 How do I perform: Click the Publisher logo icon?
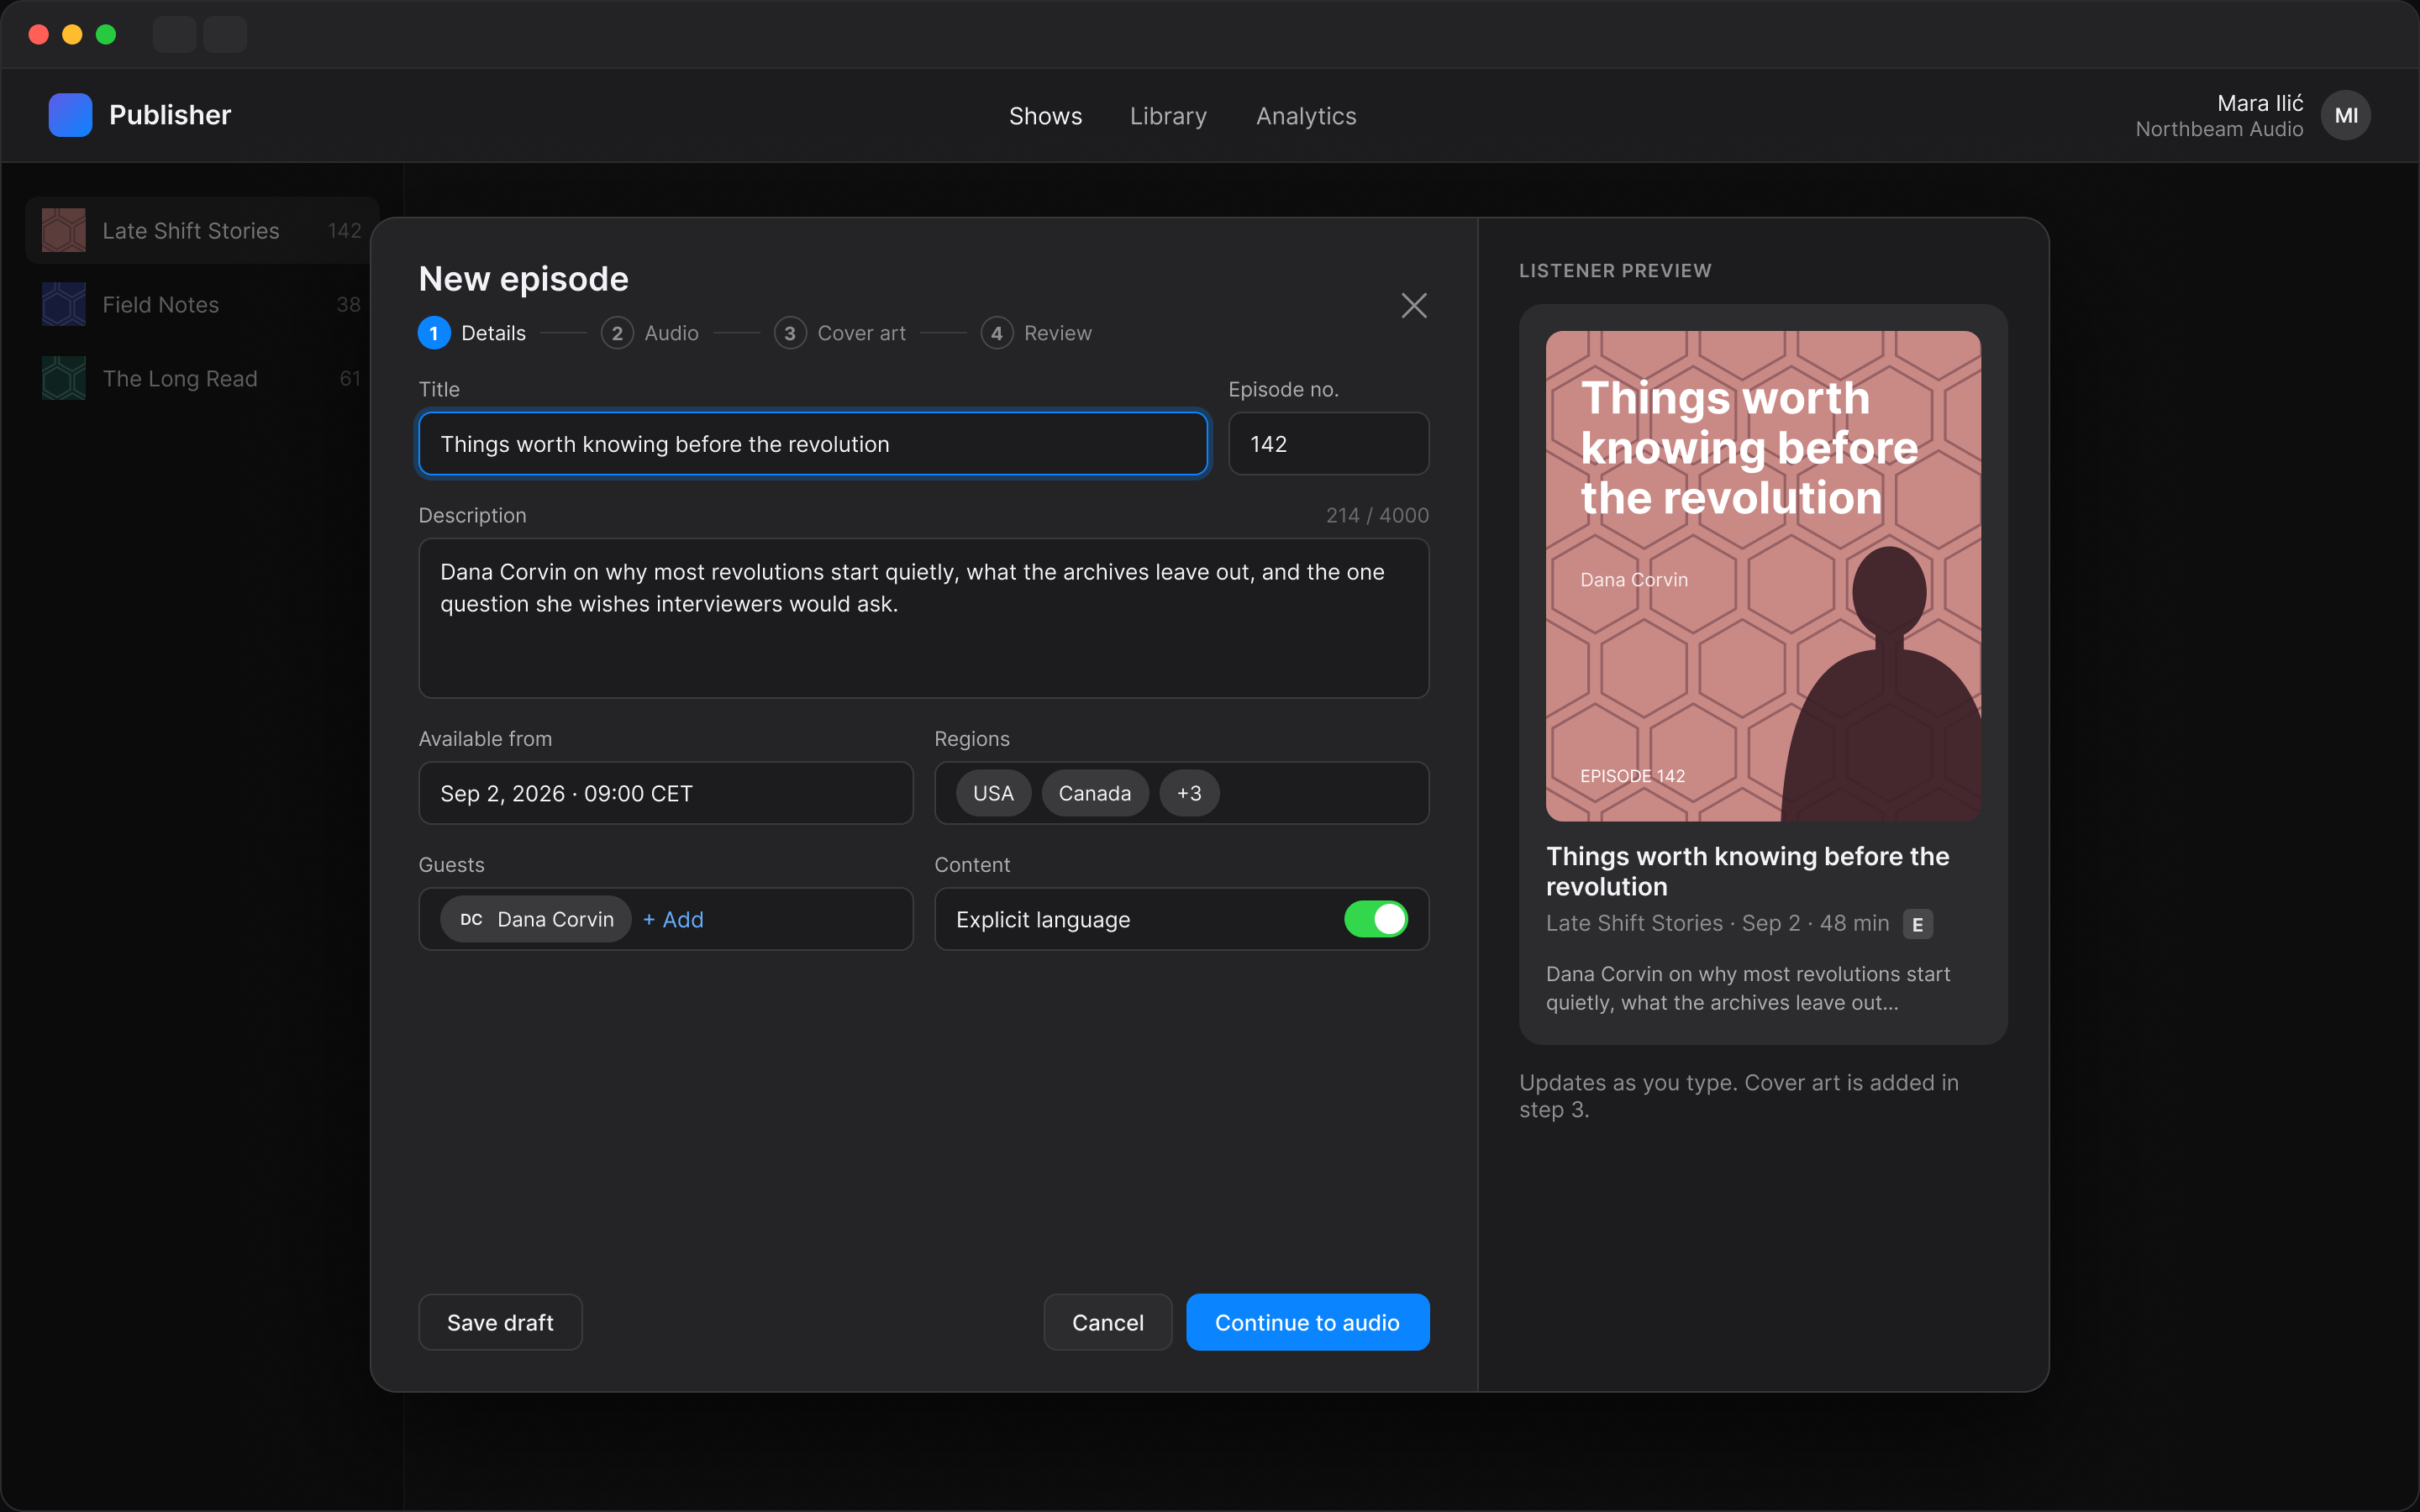click(70, 115)
